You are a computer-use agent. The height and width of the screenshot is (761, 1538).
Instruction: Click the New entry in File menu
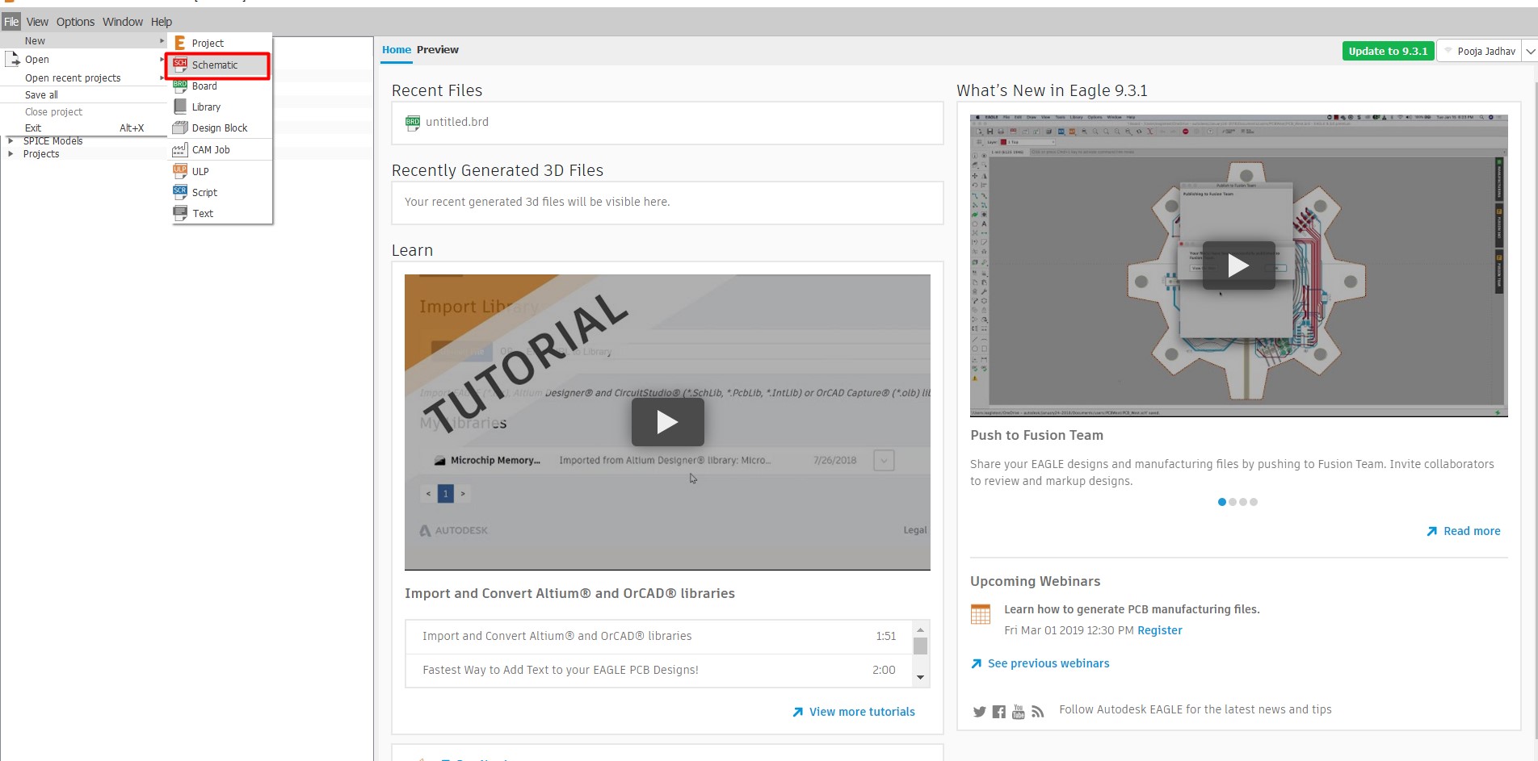coord(84,40)
